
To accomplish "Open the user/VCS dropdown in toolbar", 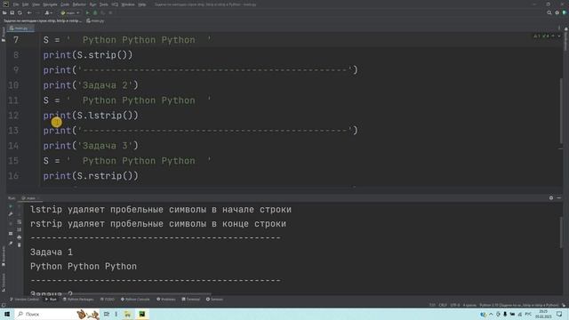I will pyautogui.click(x=48, y=12).
